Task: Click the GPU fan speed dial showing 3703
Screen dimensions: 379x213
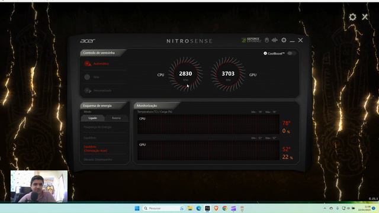Action: point(228,75)
